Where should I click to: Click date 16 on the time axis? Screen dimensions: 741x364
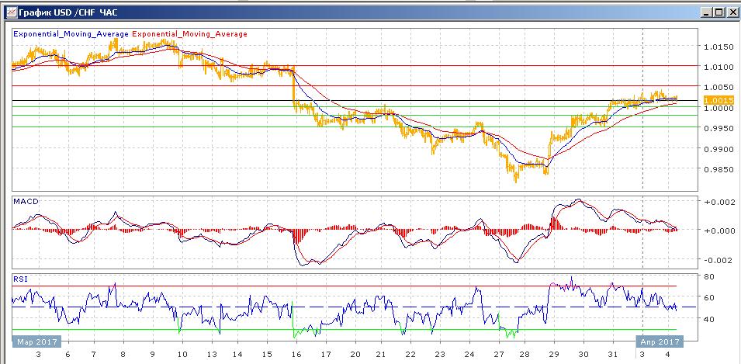[x=296, y=354]
